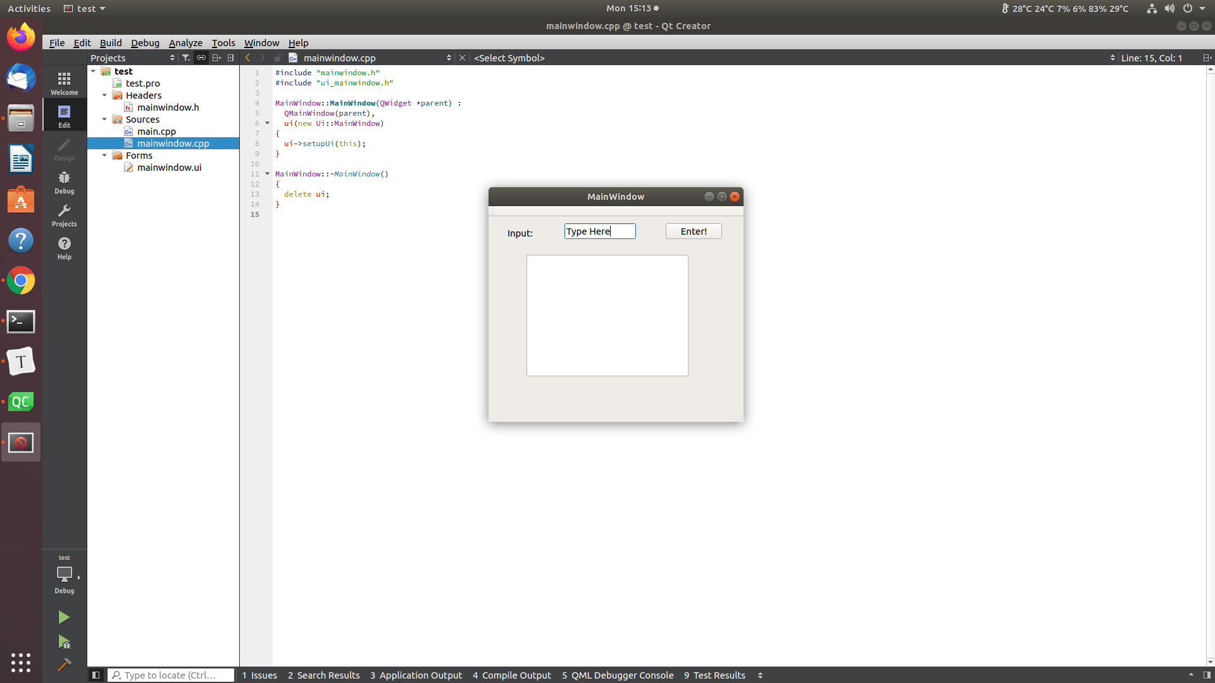
Task: Toggle right sidebar visibility button
Action: pyautogui.click(x=1207, y=675)
